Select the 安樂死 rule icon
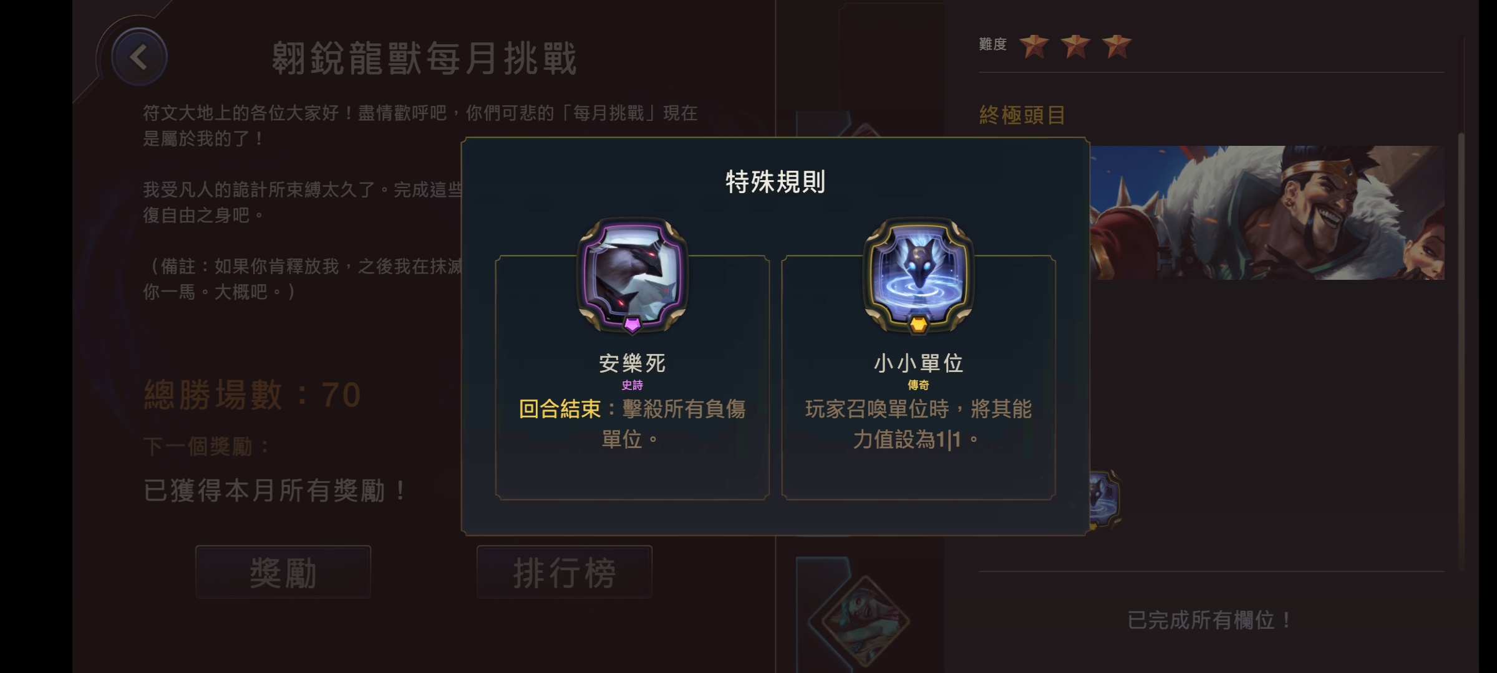Screen dimensions: 1497x673 point(632,274)
